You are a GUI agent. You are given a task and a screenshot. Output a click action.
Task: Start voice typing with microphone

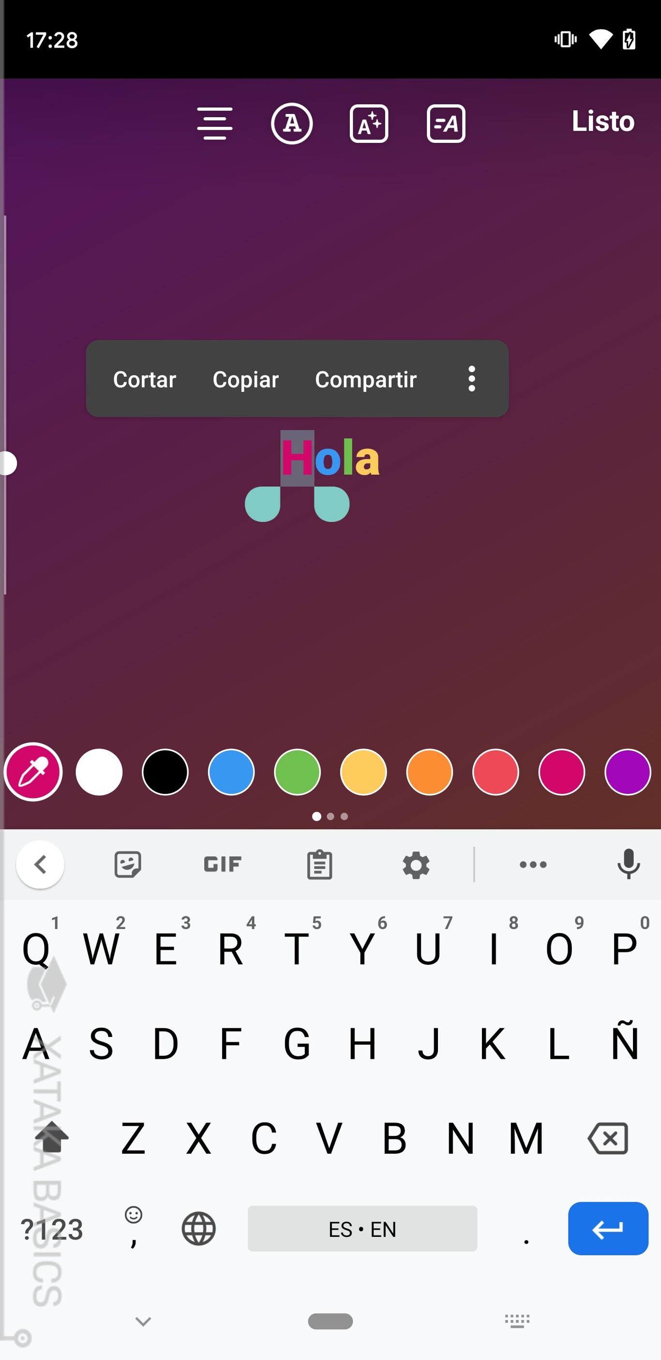[628, 864]
